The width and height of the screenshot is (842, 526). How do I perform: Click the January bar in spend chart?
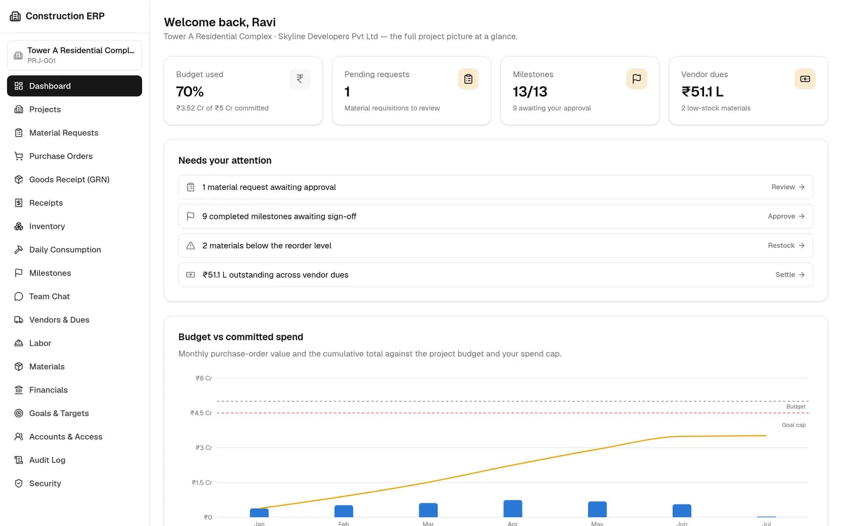[259, 513]
